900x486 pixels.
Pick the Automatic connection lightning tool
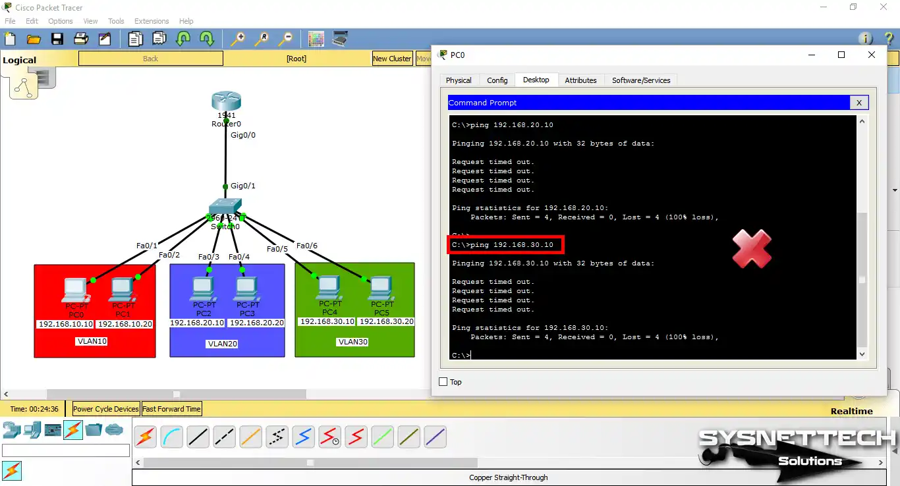click(x=145, y=437)
